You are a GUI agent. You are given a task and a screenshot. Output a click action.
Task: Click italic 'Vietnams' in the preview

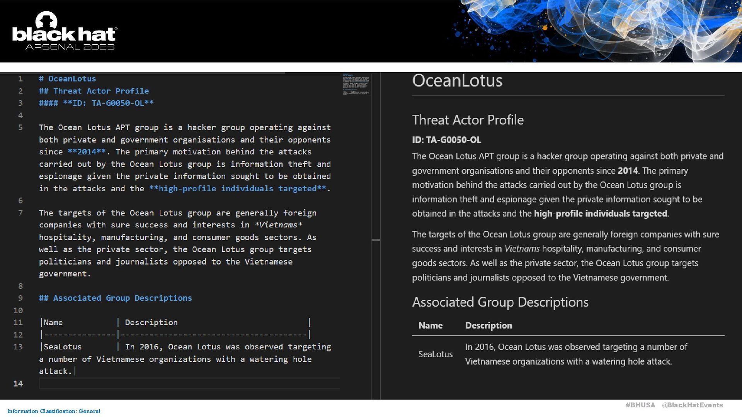pos(522,249)
